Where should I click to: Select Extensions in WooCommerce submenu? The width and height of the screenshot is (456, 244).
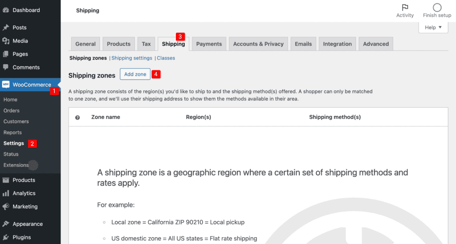click(x=16, y=165)
